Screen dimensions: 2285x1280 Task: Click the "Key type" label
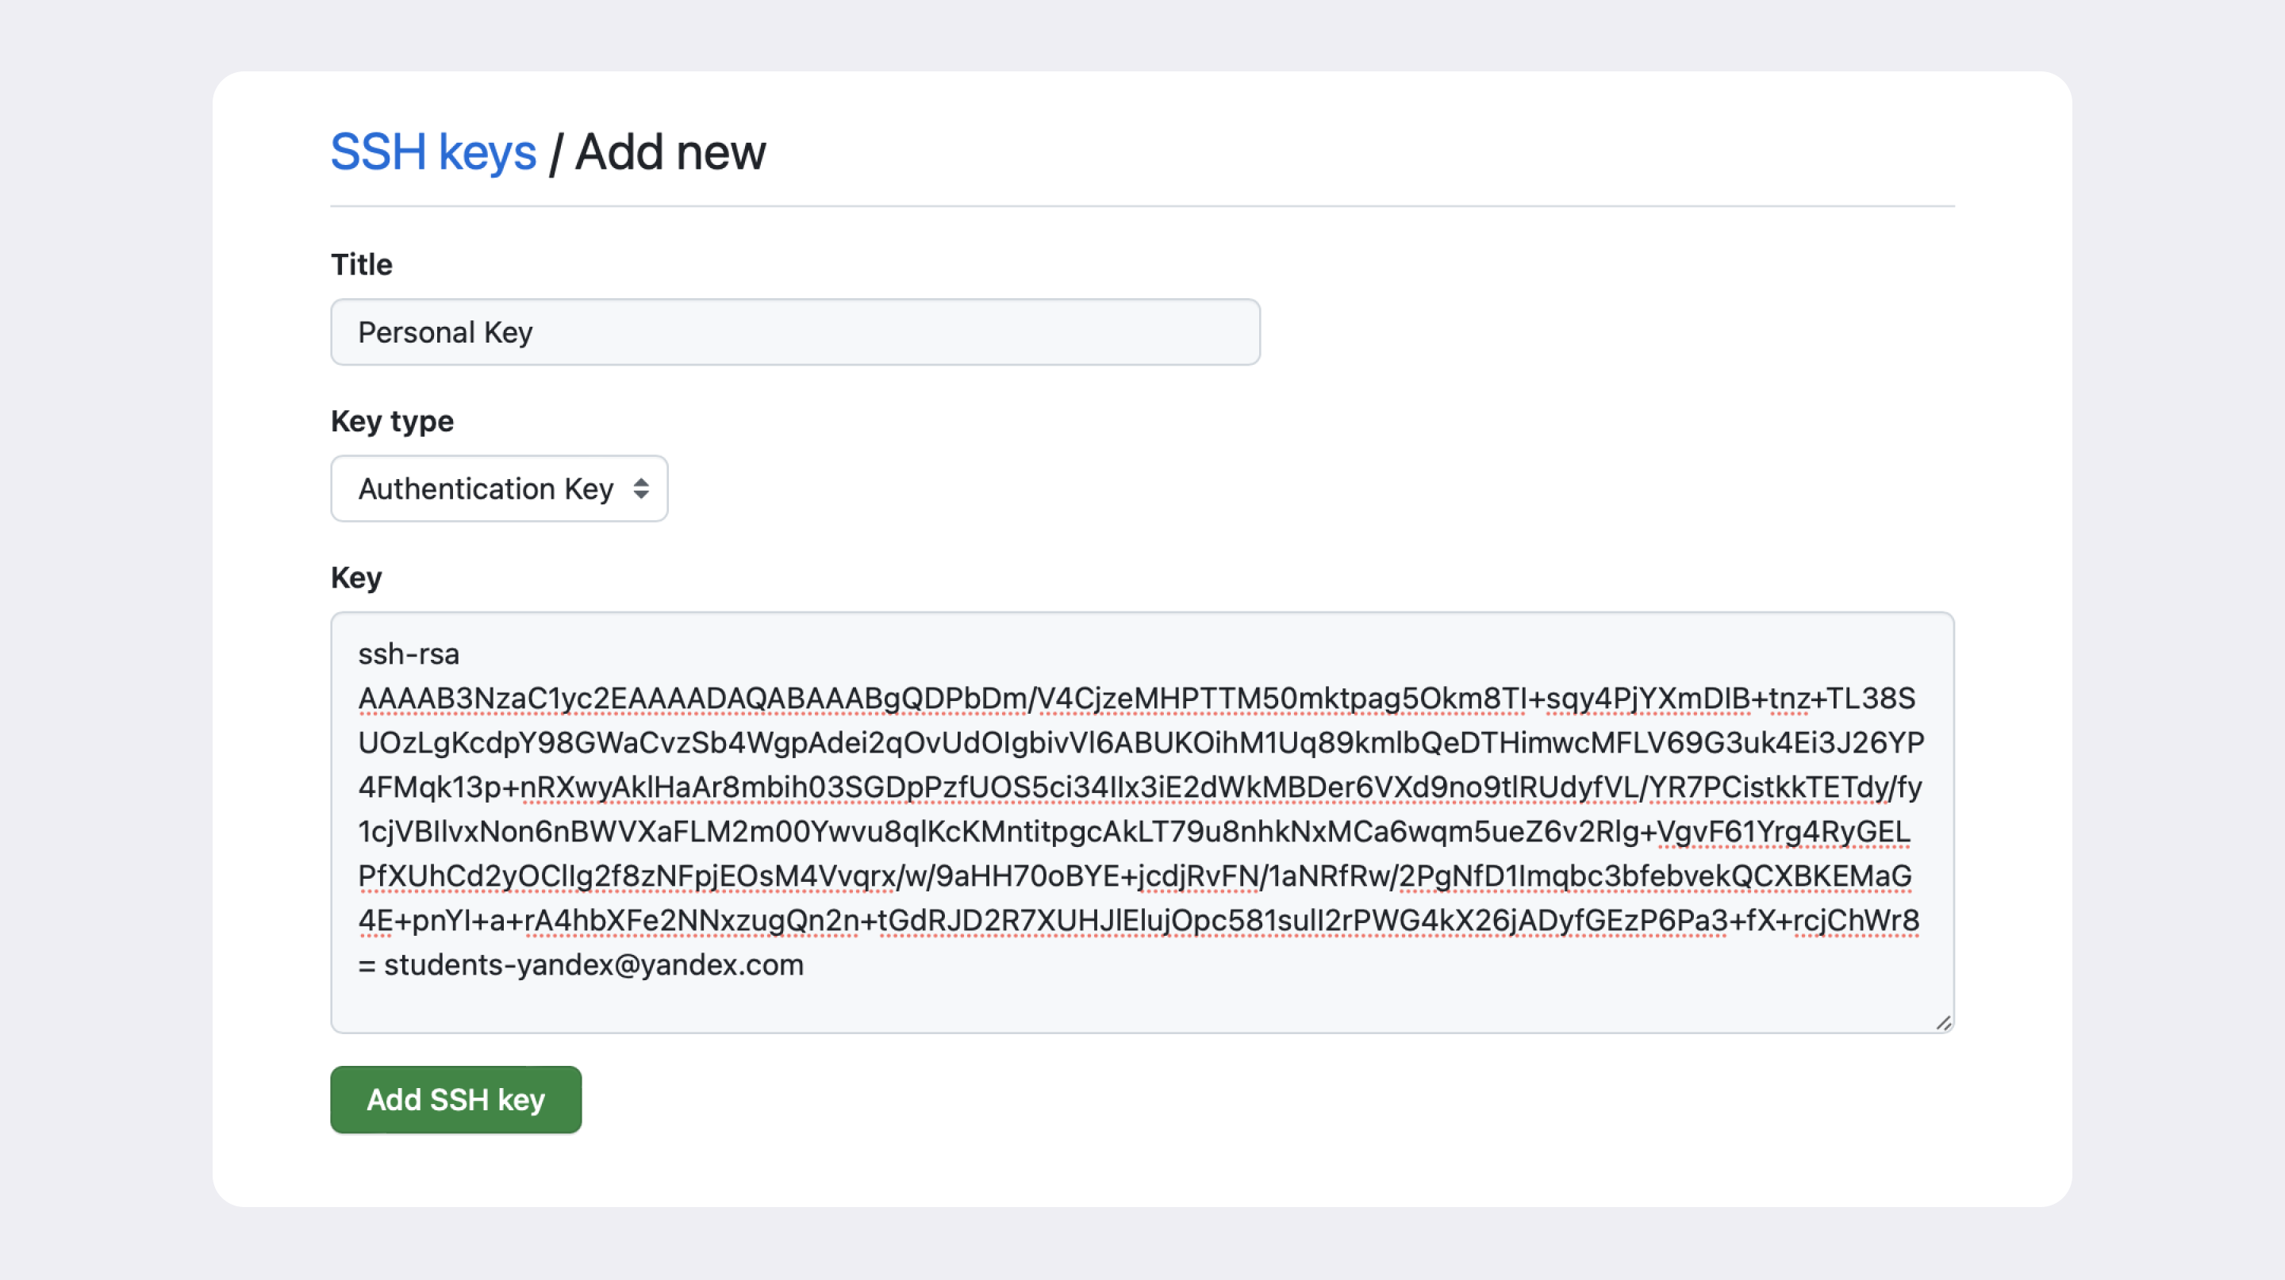point(392,421)
